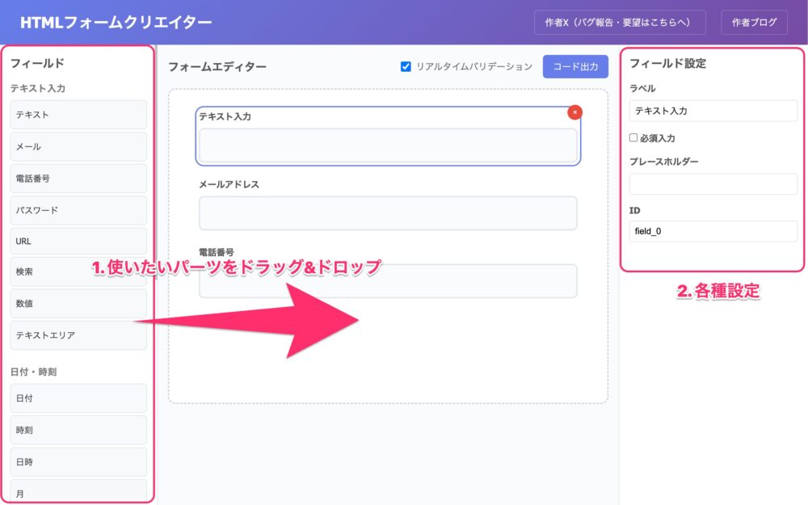Select the メール field part
Viewport: 808px width, 505px height.
pyautogui.click(x=78, y=146)
